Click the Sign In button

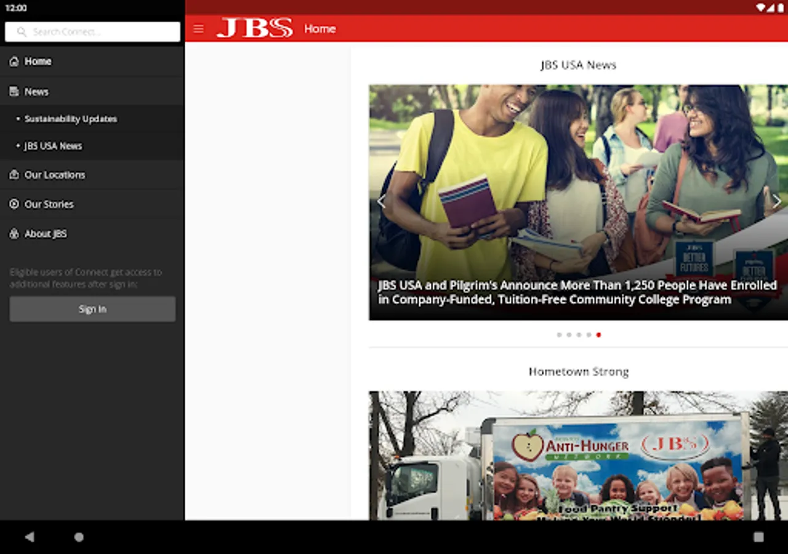(92, 309)
